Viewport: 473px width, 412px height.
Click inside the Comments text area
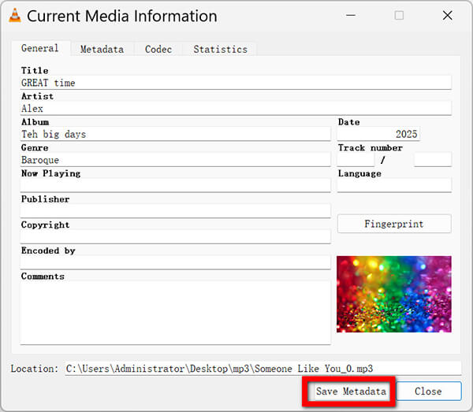point(176,313)
